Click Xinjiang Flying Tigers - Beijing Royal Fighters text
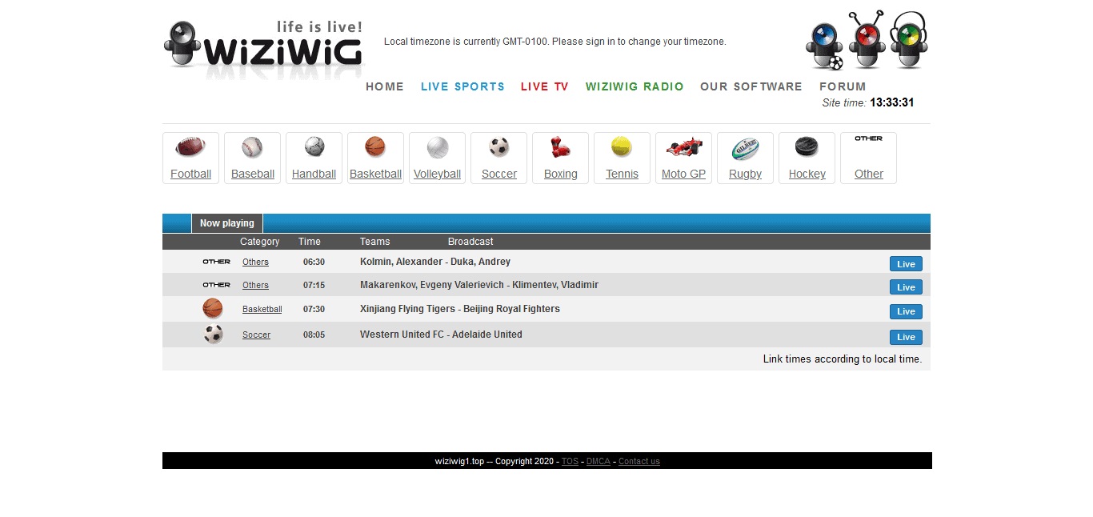1093x517 pixels. [x=460, y=309]
